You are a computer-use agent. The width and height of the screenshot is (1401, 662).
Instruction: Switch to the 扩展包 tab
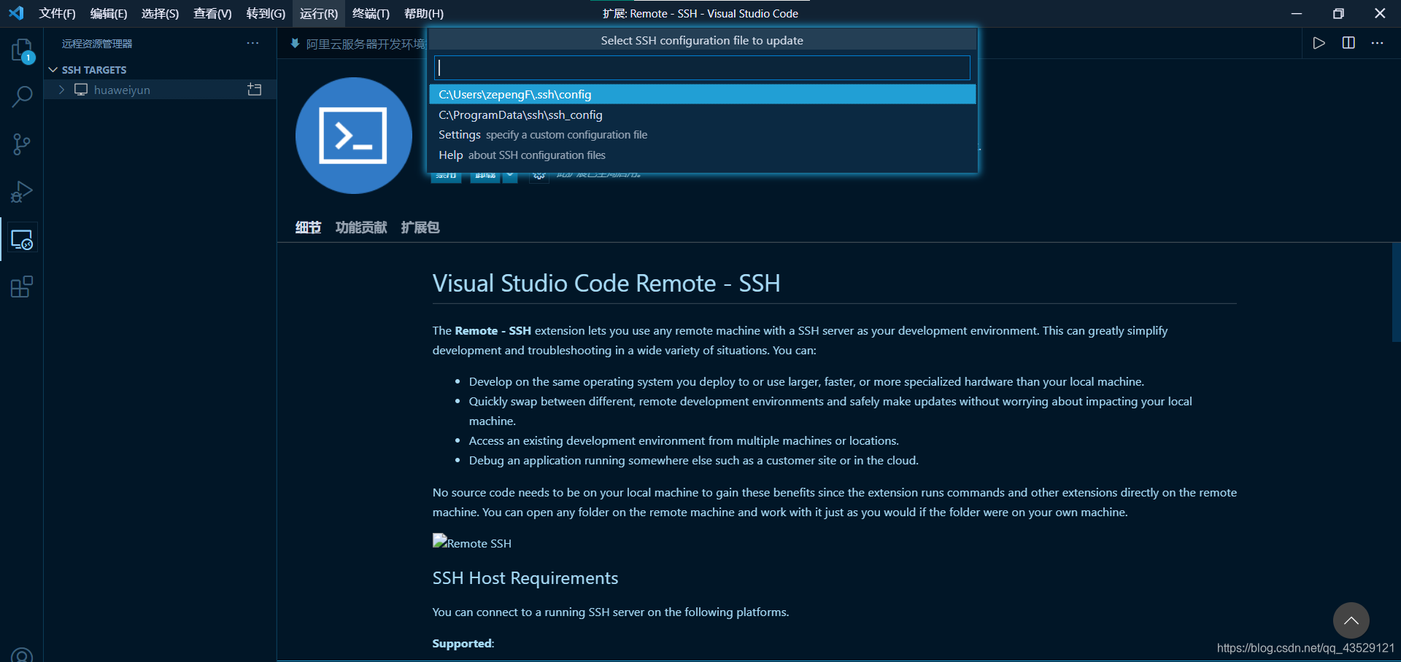(x=420, y=227)
